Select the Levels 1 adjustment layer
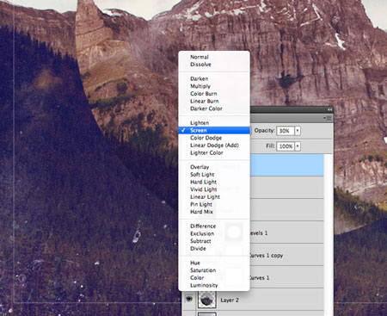 point(287,232)
